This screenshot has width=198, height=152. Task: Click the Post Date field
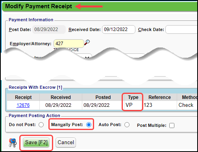tap(49, 29)
